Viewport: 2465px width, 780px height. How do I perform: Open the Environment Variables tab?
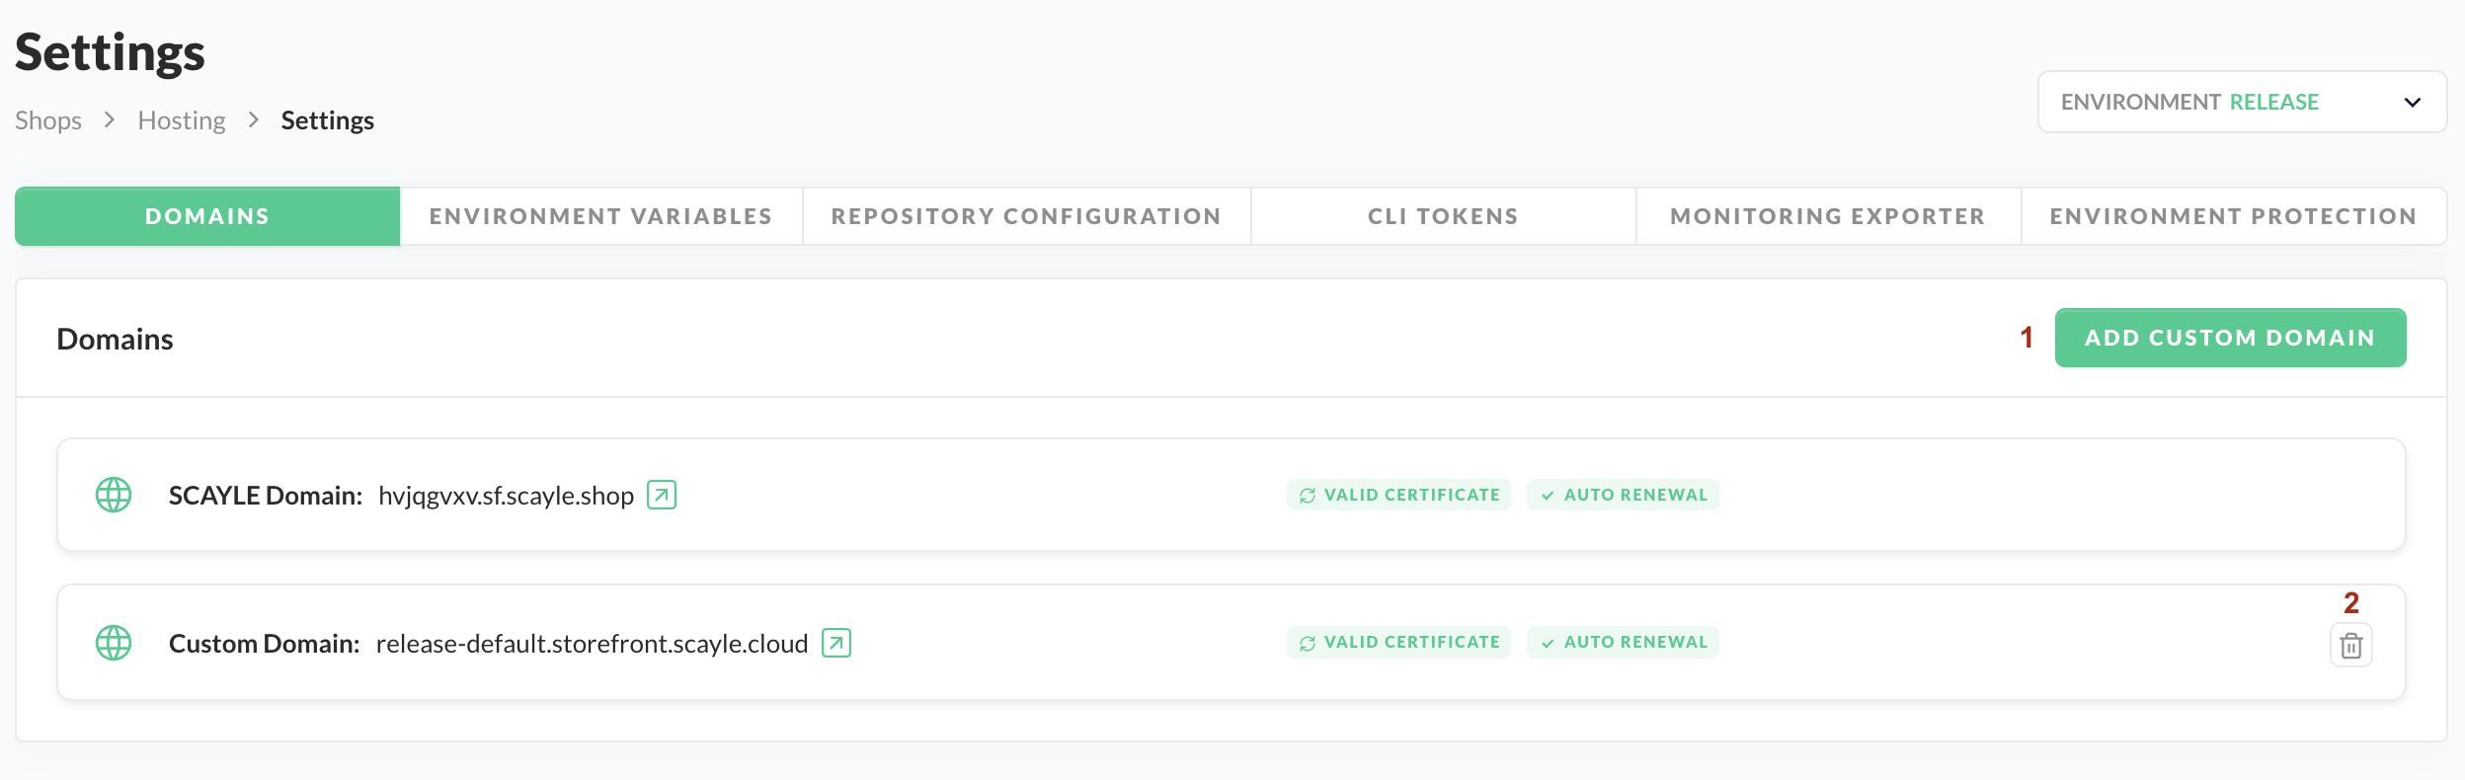click(x=600, y=216)
